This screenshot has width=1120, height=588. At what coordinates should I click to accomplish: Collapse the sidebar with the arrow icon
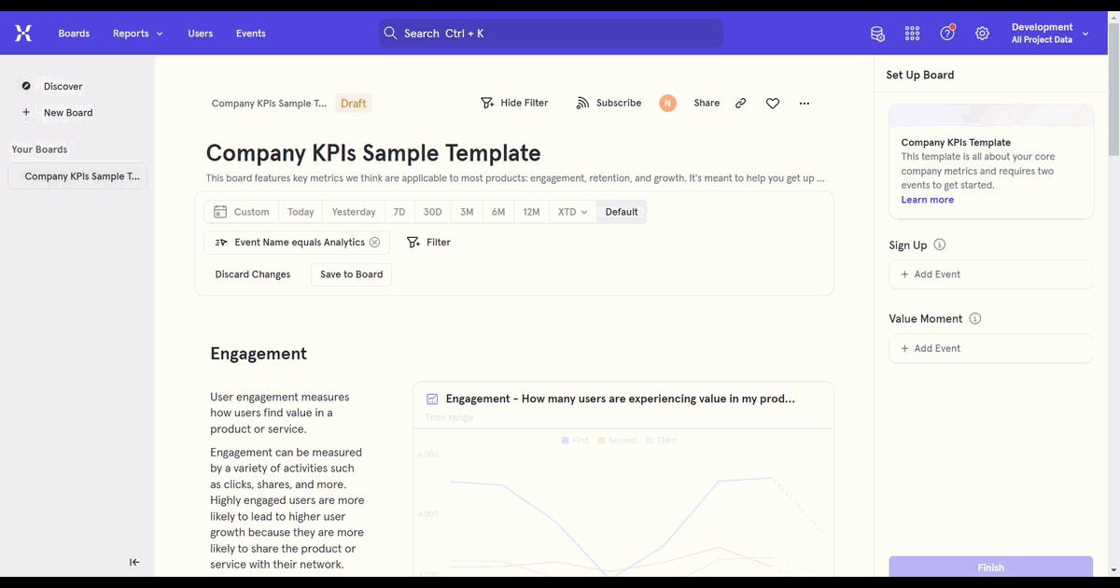tap(134, 562)
